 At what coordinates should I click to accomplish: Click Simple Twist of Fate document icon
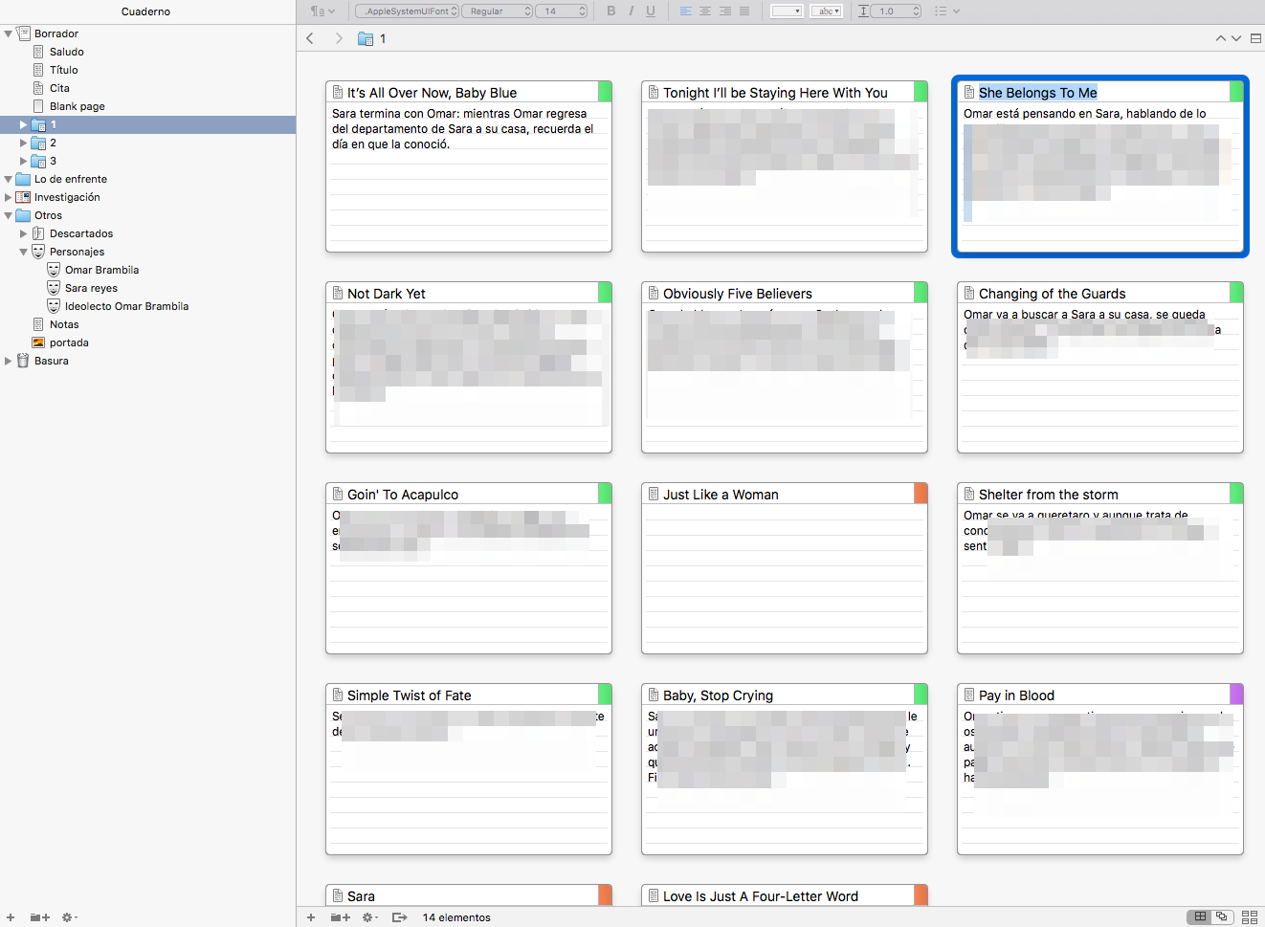pos(338,695)
